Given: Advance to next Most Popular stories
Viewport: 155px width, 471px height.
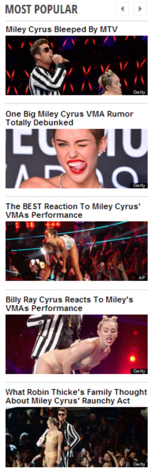Looking at the screenshot, I should (x=140, y=9).
